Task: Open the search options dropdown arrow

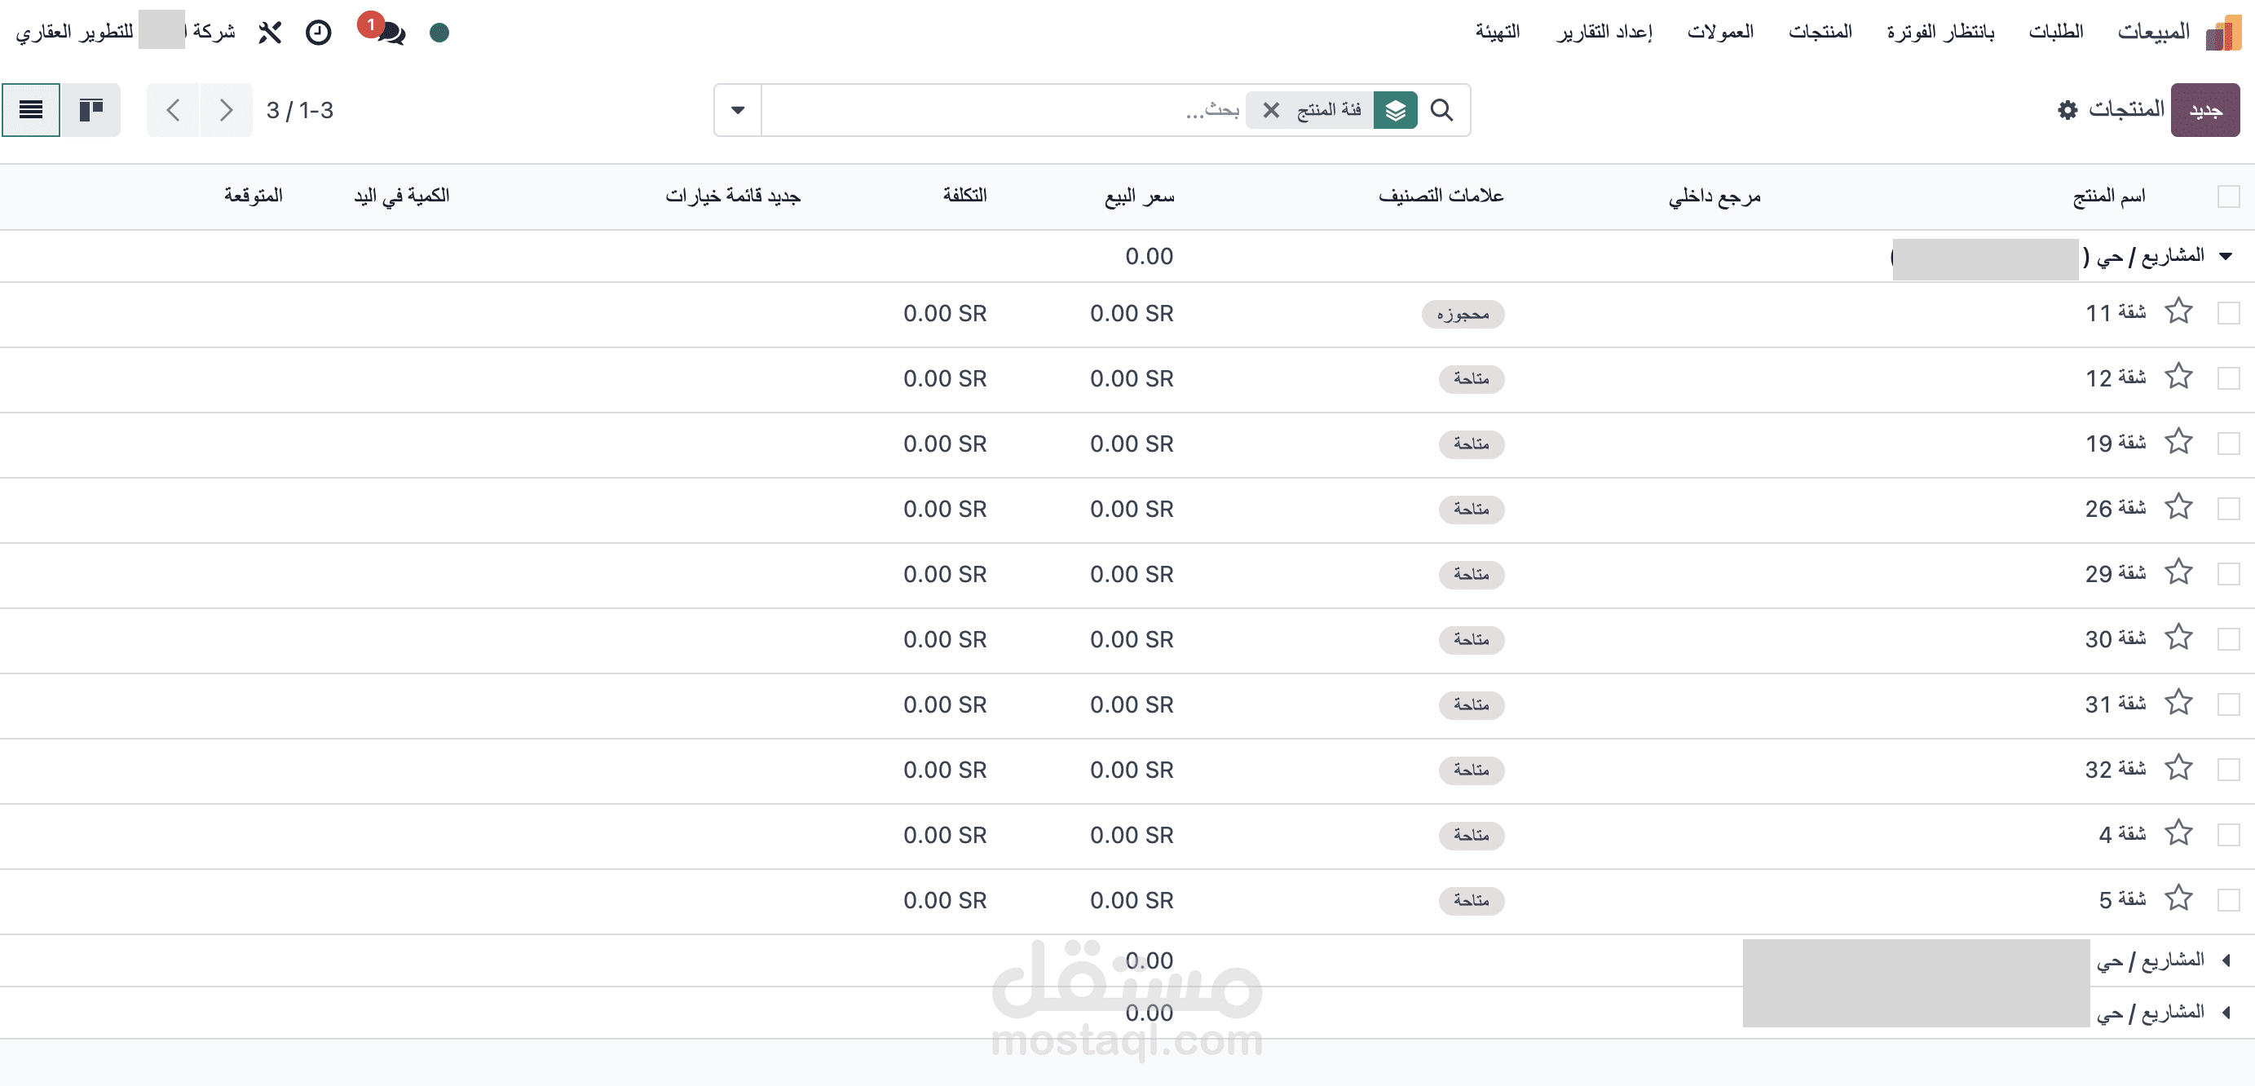Action: click(738, 110)
